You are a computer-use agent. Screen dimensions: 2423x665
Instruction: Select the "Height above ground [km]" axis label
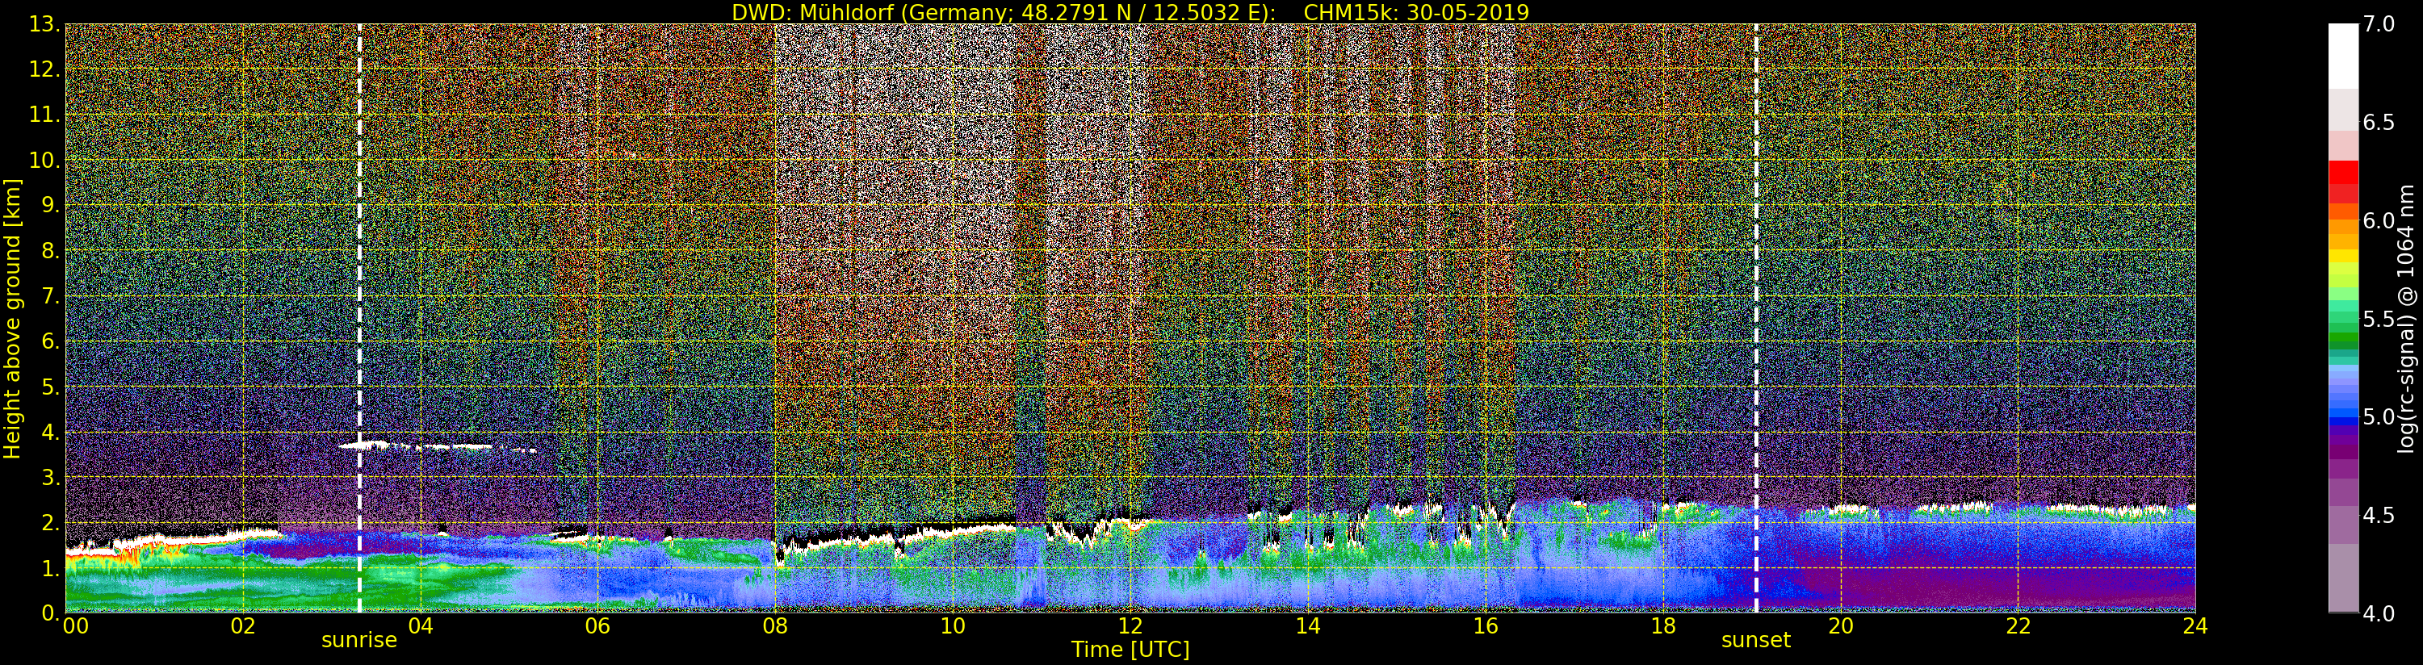tap(12, 319)
